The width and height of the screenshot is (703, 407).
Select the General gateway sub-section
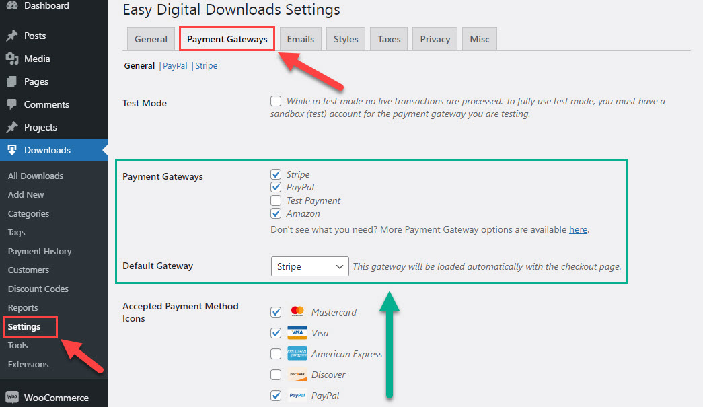[x=139, y=65]
